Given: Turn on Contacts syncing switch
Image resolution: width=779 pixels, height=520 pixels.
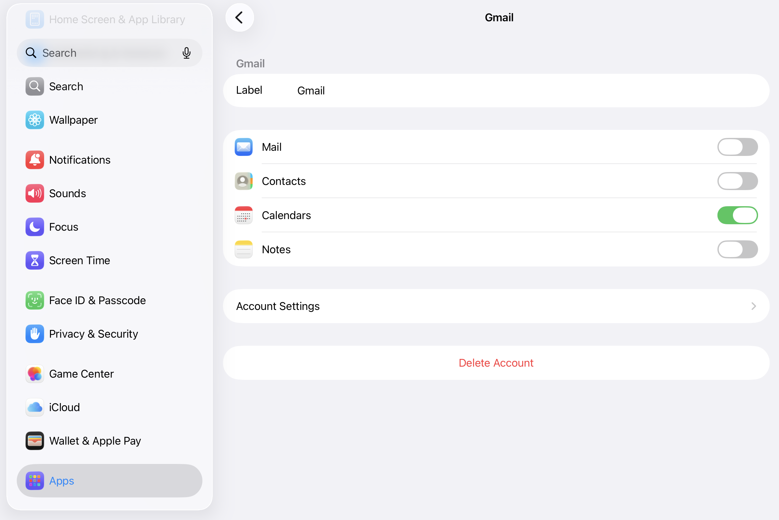Looking at the screenshot, I should point(738,181).
